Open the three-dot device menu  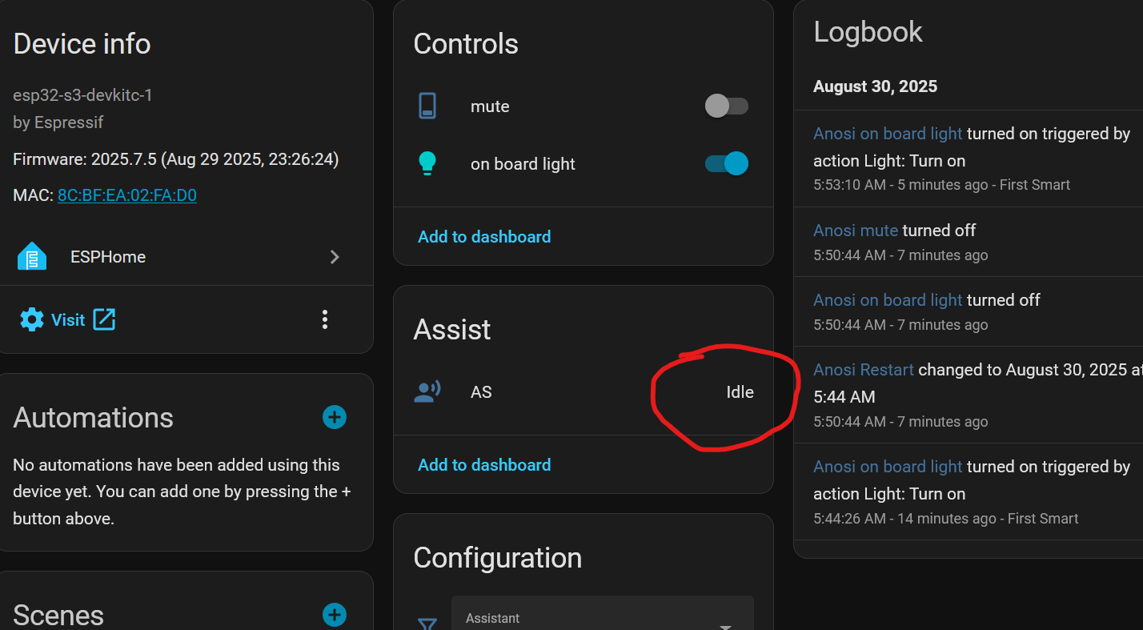coord(325,320)
